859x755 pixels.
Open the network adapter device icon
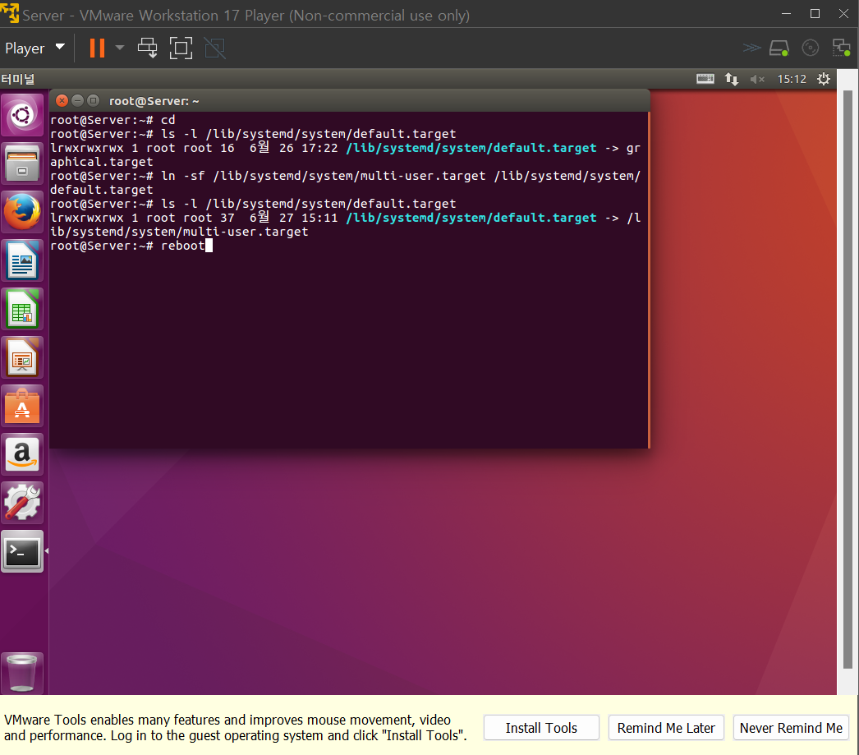pos(841,48)
